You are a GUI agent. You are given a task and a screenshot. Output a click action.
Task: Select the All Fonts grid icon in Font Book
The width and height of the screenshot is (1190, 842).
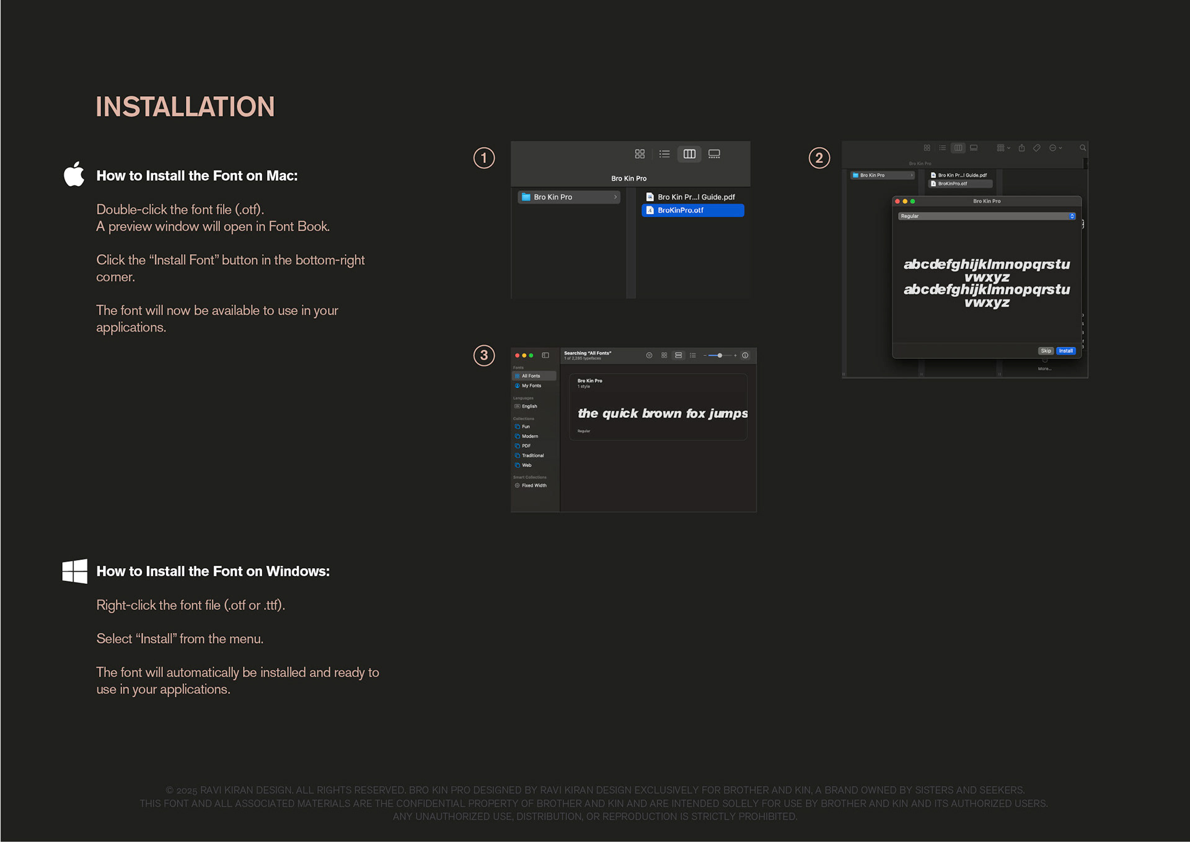(664, 355)
